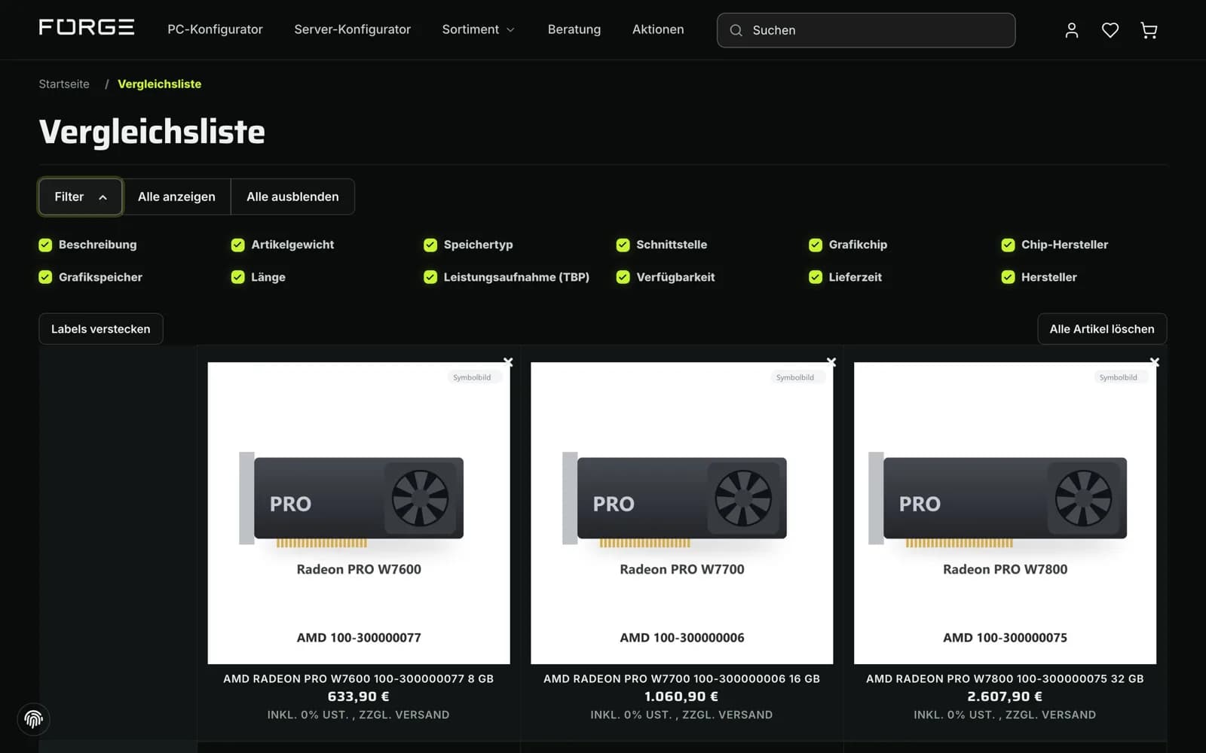Uncheck the Hersteller filter
1206x753 pixels.
[x=1008, y=277]
